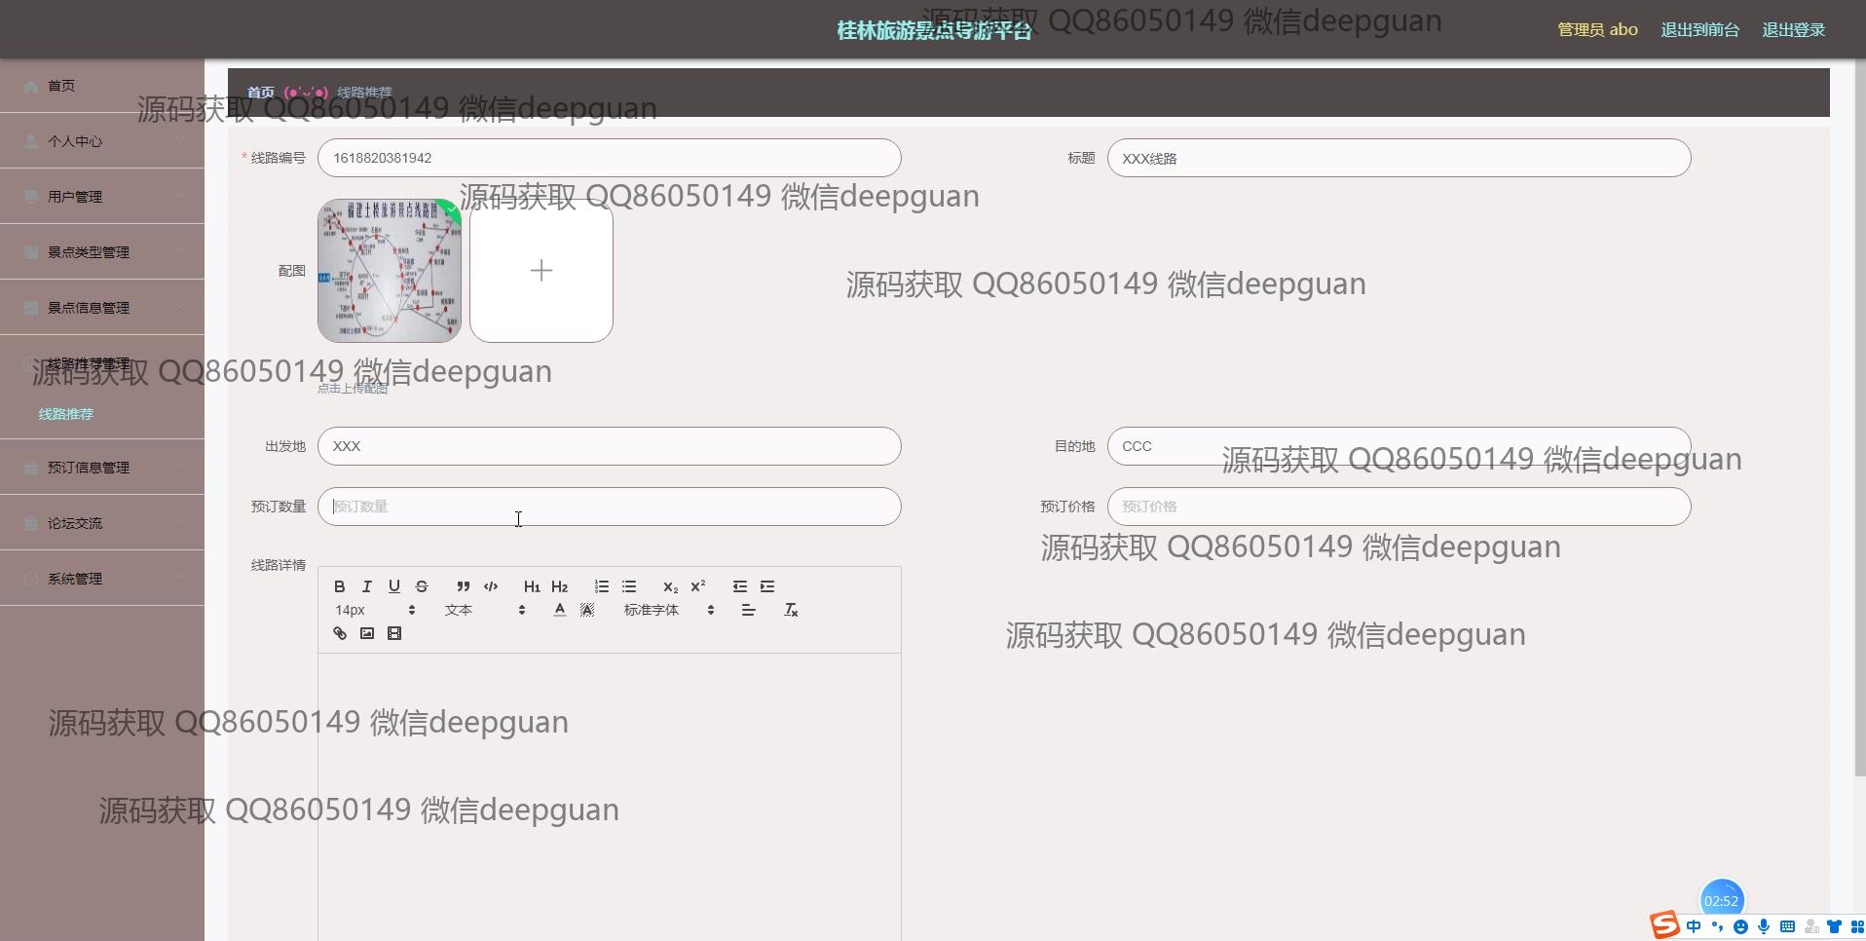Toggle underline formatting
The width and height of the screenshot is (1866, 941).
point(393,586)
